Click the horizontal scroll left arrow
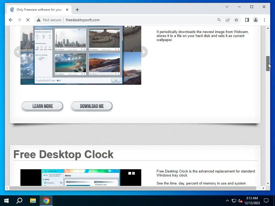This screenshot has width=275, height=206. pos(7,188)
